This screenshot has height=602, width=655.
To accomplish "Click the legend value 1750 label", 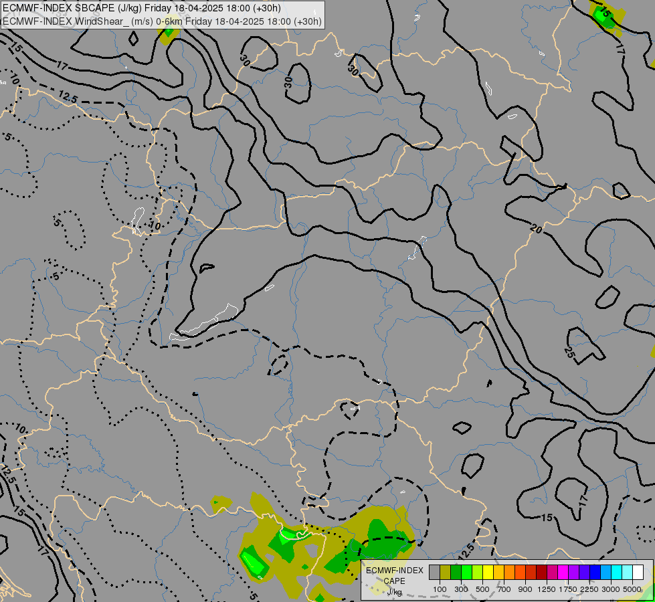I will pos(568,589).
